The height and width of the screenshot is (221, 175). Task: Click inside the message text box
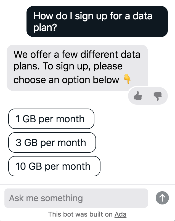click(x=76, y=198)
